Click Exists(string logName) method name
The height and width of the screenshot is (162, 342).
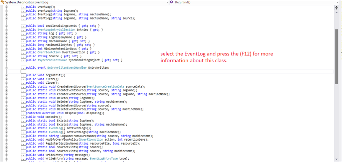(x=62, y=121)
